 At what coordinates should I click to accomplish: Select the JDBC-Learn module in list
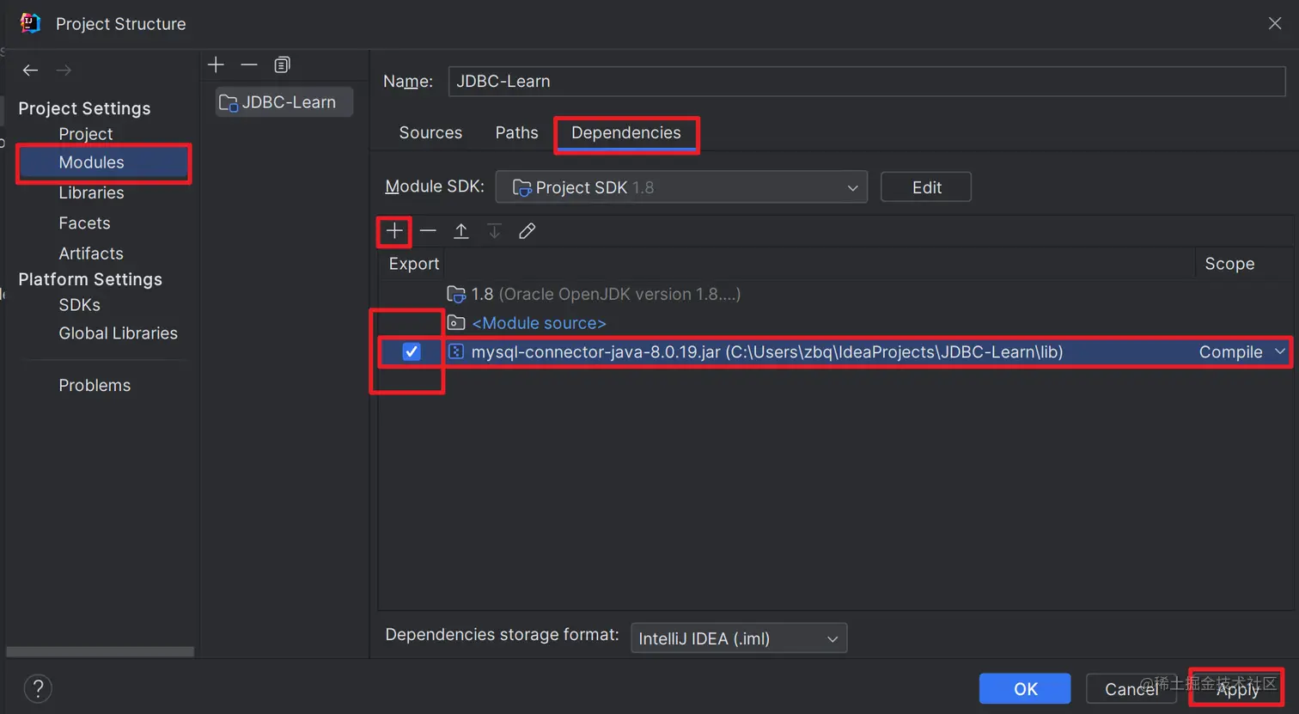pyautogui.click(x=284, y=102)
